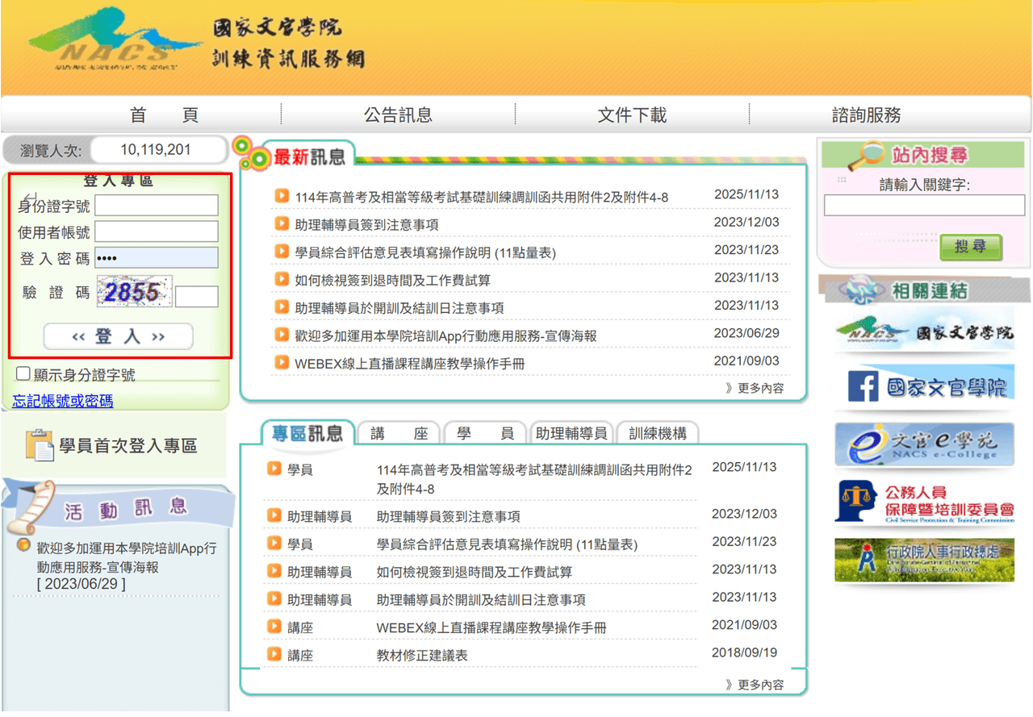
Task: Open 專區訊息 學員 114年高普考 調訓函共用附件2
Action: [534, 479]
